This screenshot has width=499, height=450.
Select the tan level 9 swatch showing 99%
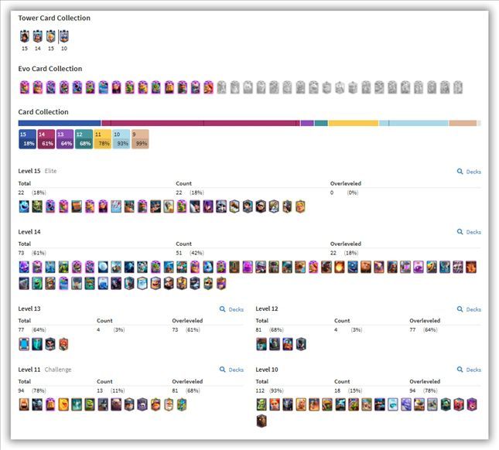(x=140, y=139)
